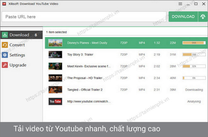Open the Settings section
Screen dimensions: 208x137
(x=21, y=55)
